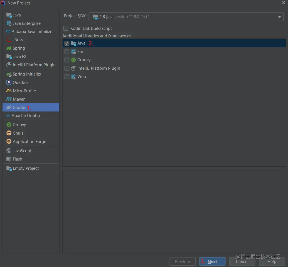Click the Java FX folder icon
The image size is (288, 267).
[x=9, y=57]
